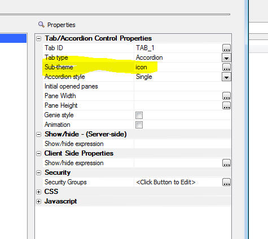The image size is (268, 239).
Task: Collapse Tab/Accordion Control Properties section
Action: click(39, 38)
